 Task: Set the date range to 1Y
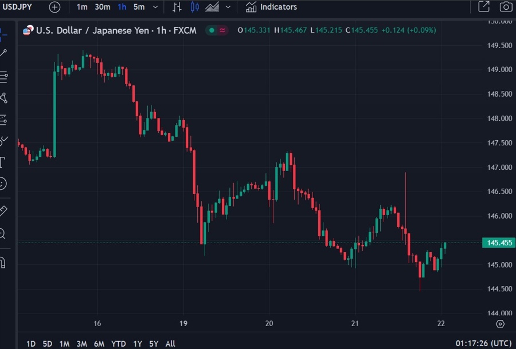pos(138,344)
